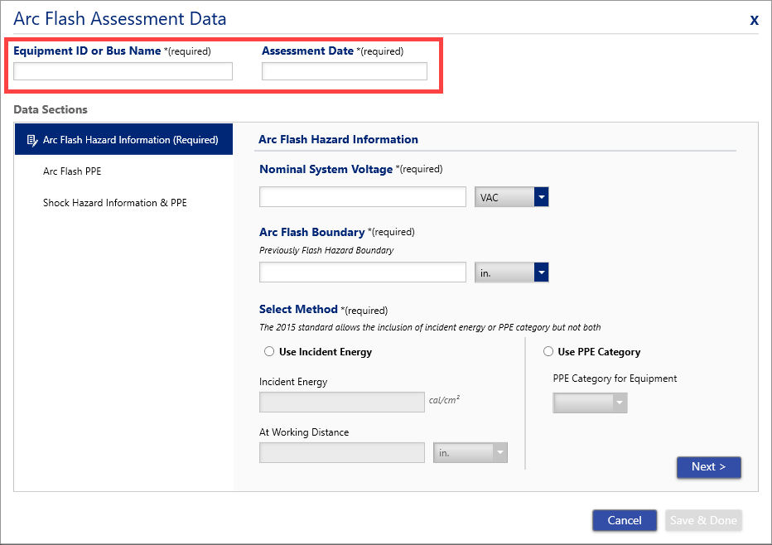This screenshot has height=545, width=772.
Task: Click the Next > button
Action: 708,466
